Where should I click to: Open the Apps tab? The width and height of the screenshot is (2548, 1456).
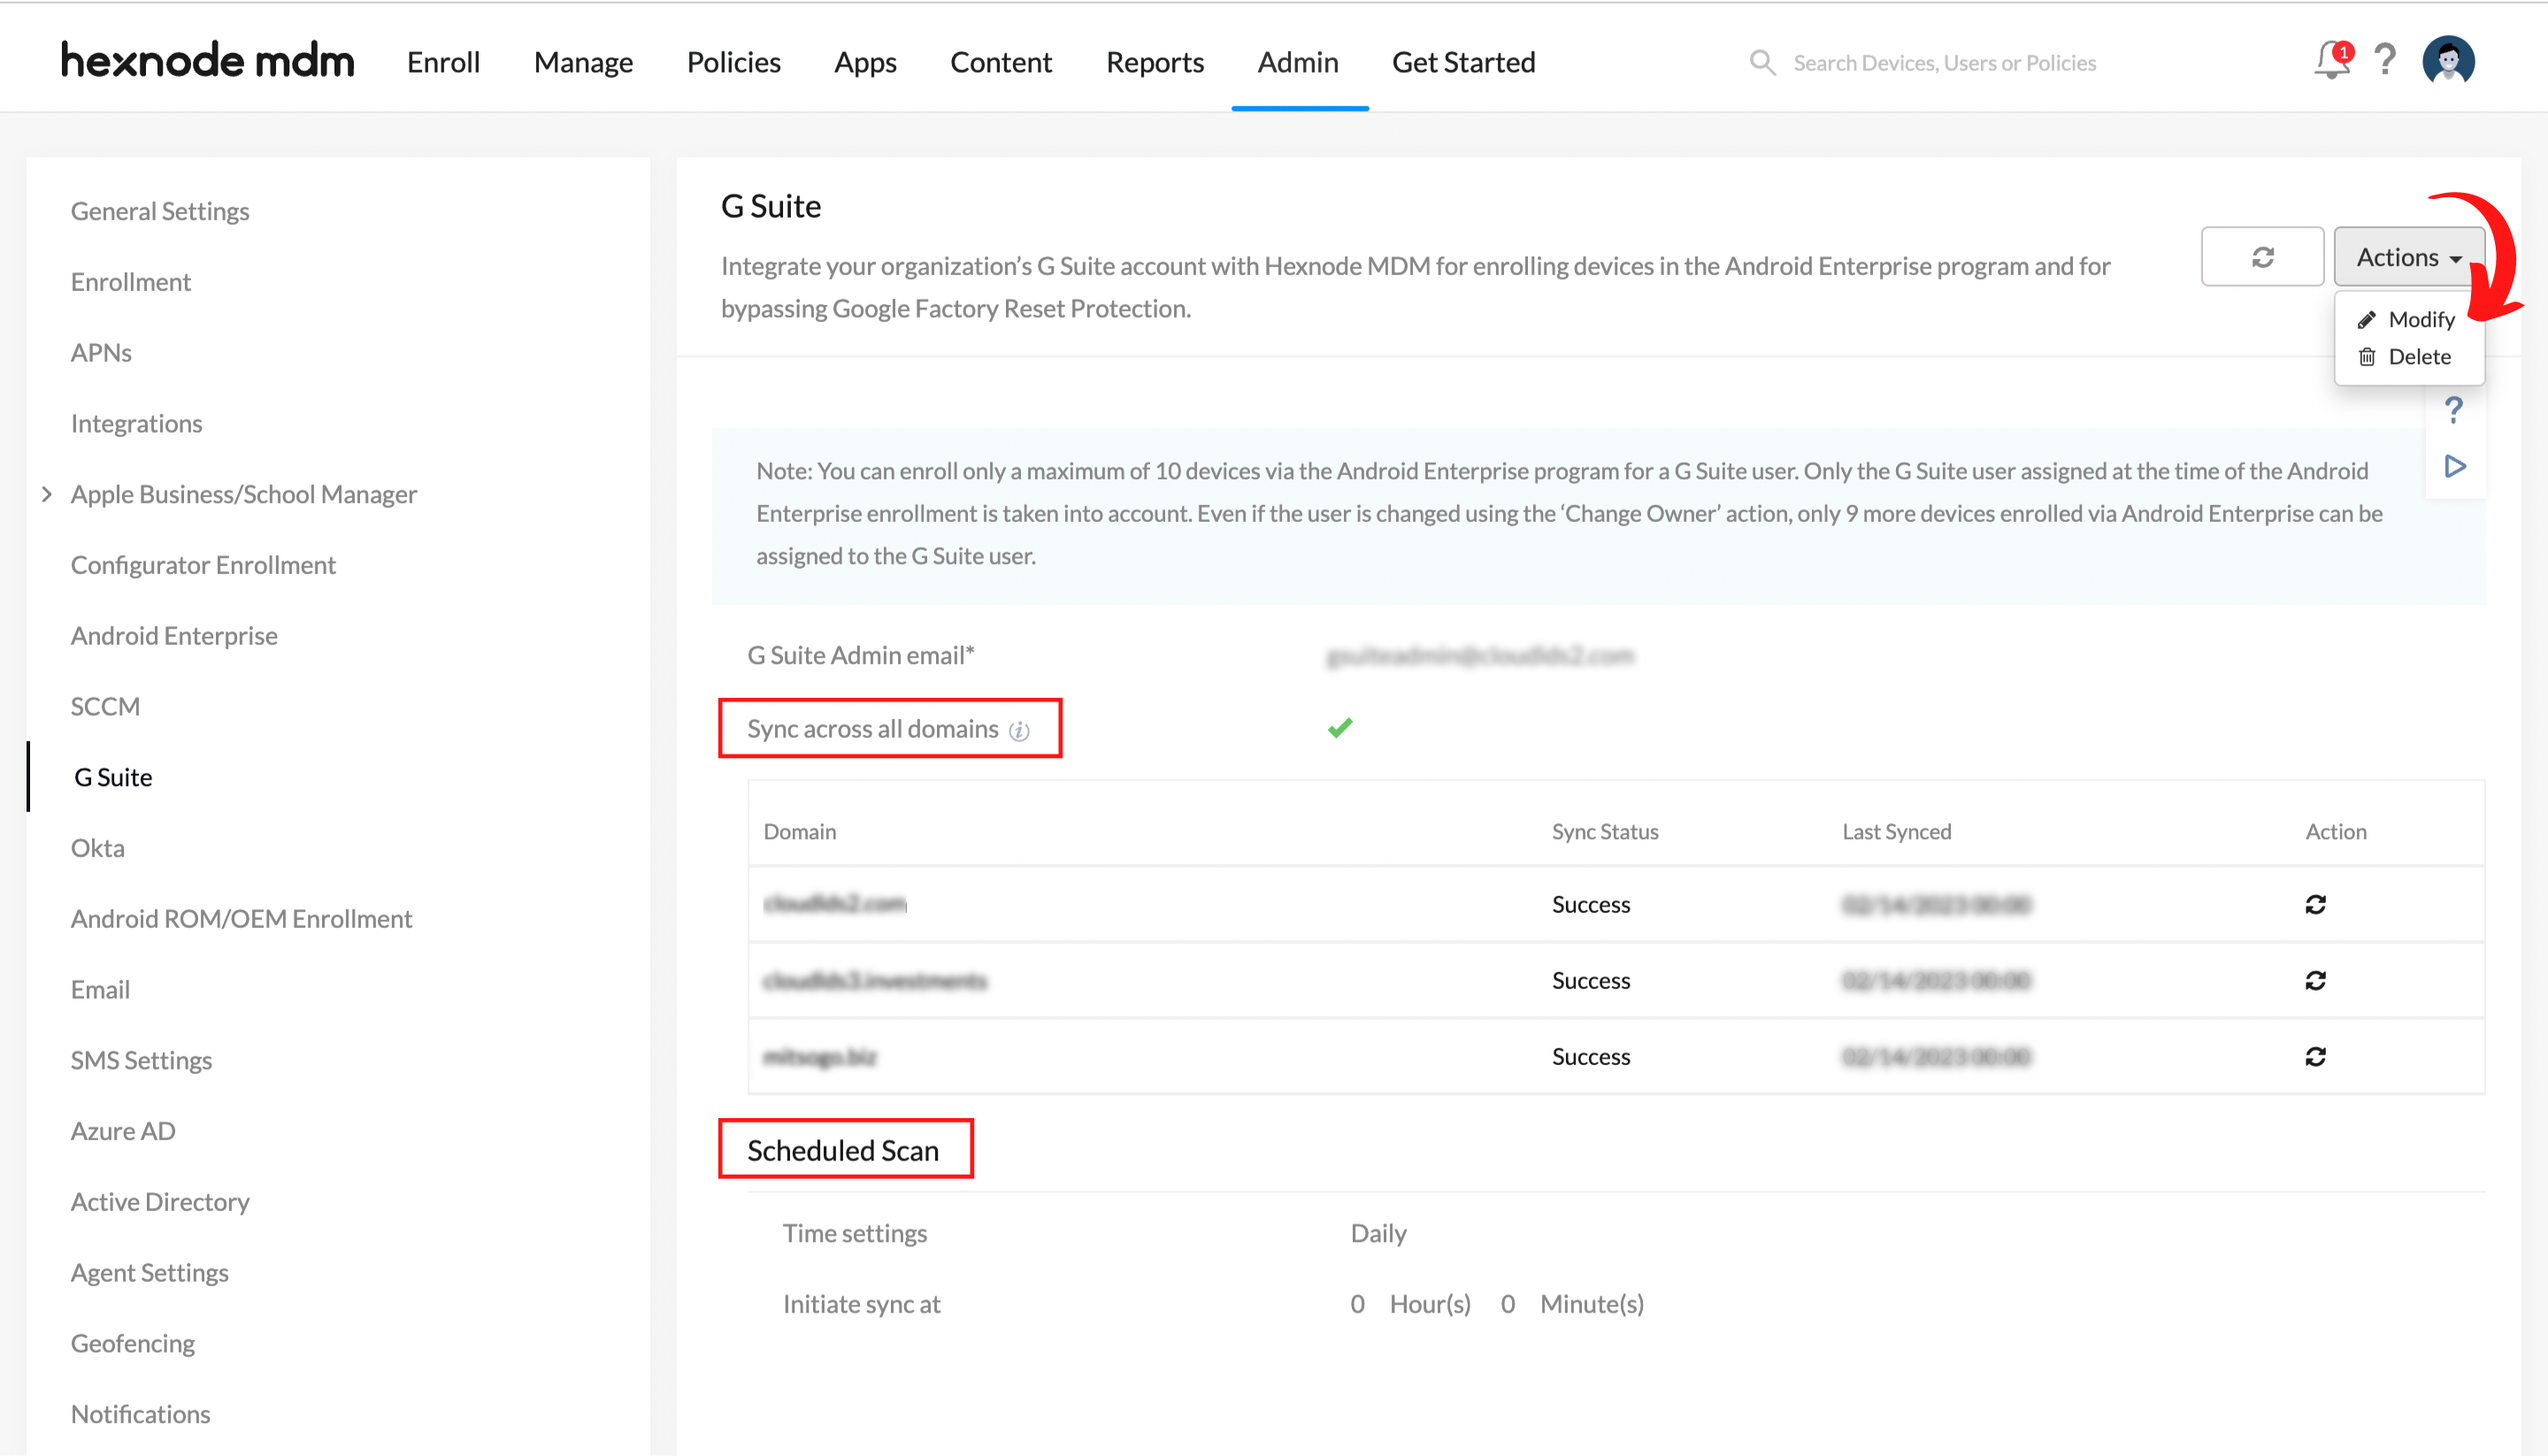click(865, 62)
